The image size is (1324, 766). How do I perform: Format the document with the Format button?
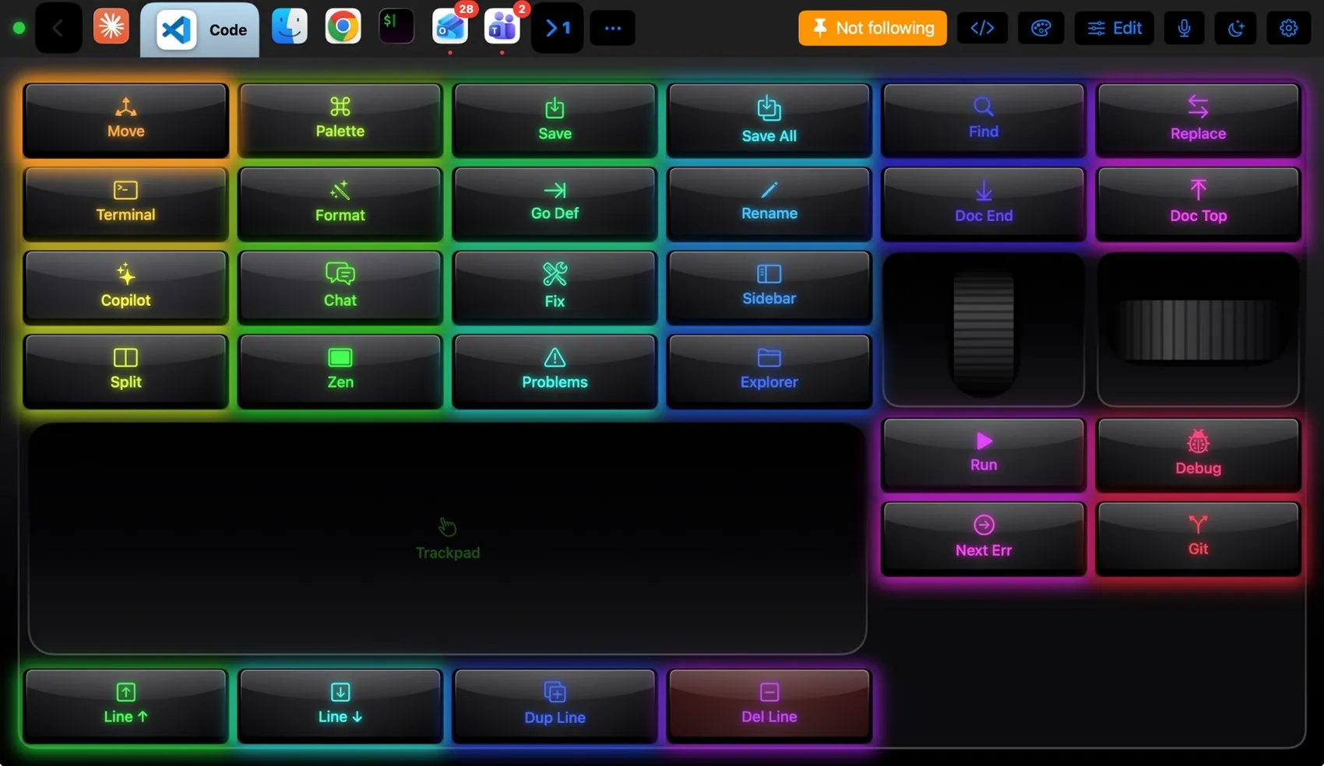coord(340,203)
